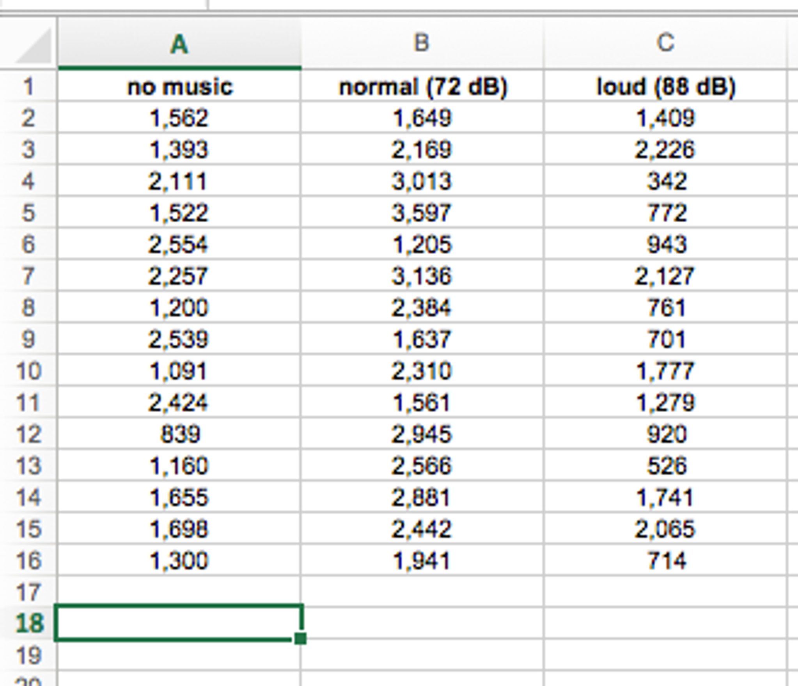Select column B header
This screenshot has width=798, height=686.
coord(422,43)
